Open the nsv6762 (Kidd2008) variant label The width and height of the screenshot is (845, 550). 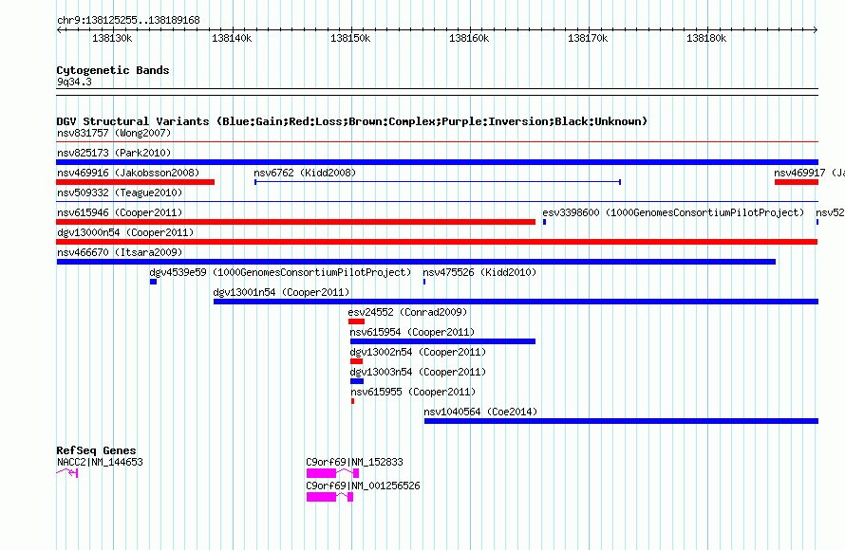305,173
